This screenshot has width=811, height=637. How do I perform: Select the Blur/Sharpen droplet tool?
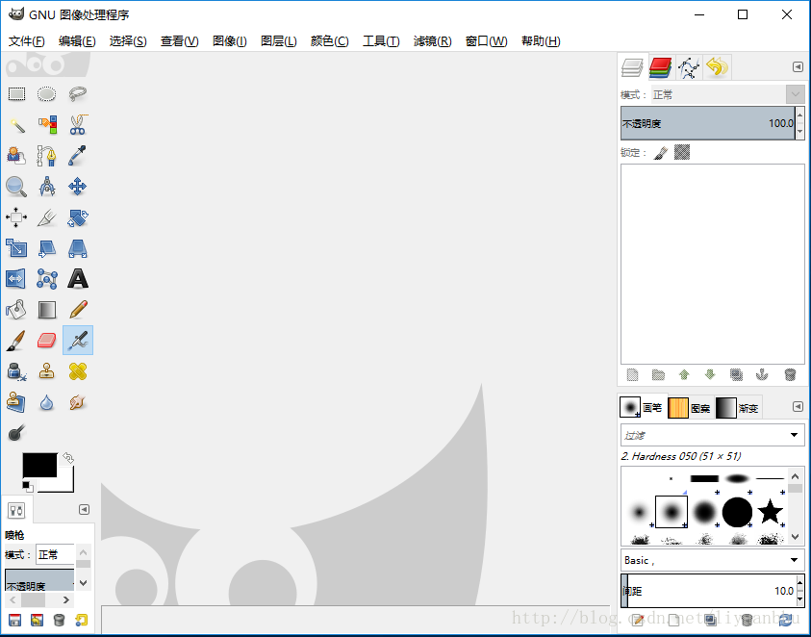point(46,402)
